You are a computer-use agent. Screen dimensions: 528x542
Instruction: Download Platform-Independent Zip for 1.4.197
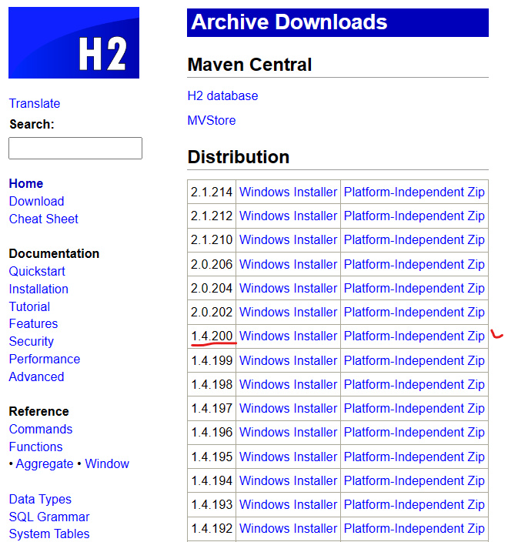(414, 408)
